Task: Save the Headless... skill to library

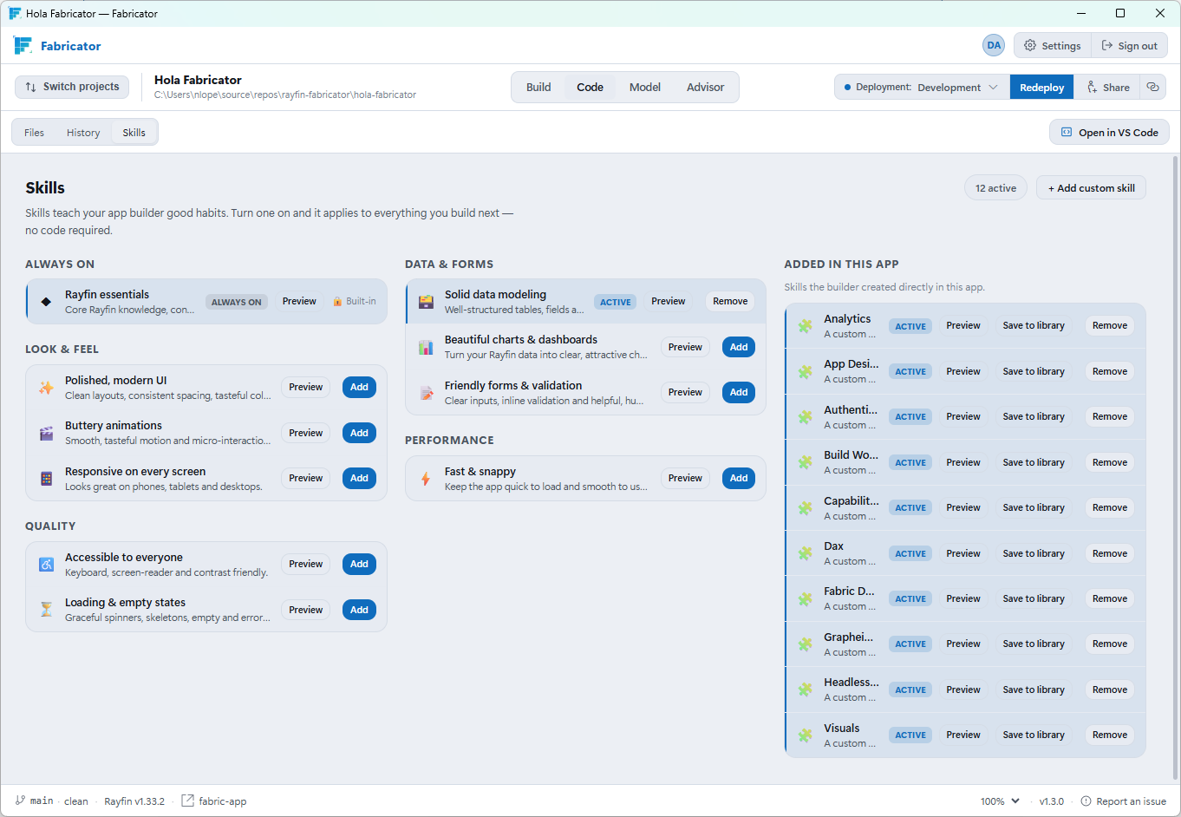Action: tap(1034, 690)
